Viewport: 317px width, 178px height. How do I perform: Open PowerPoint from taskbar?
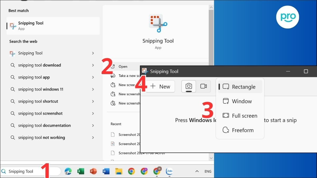click(93, 171)
